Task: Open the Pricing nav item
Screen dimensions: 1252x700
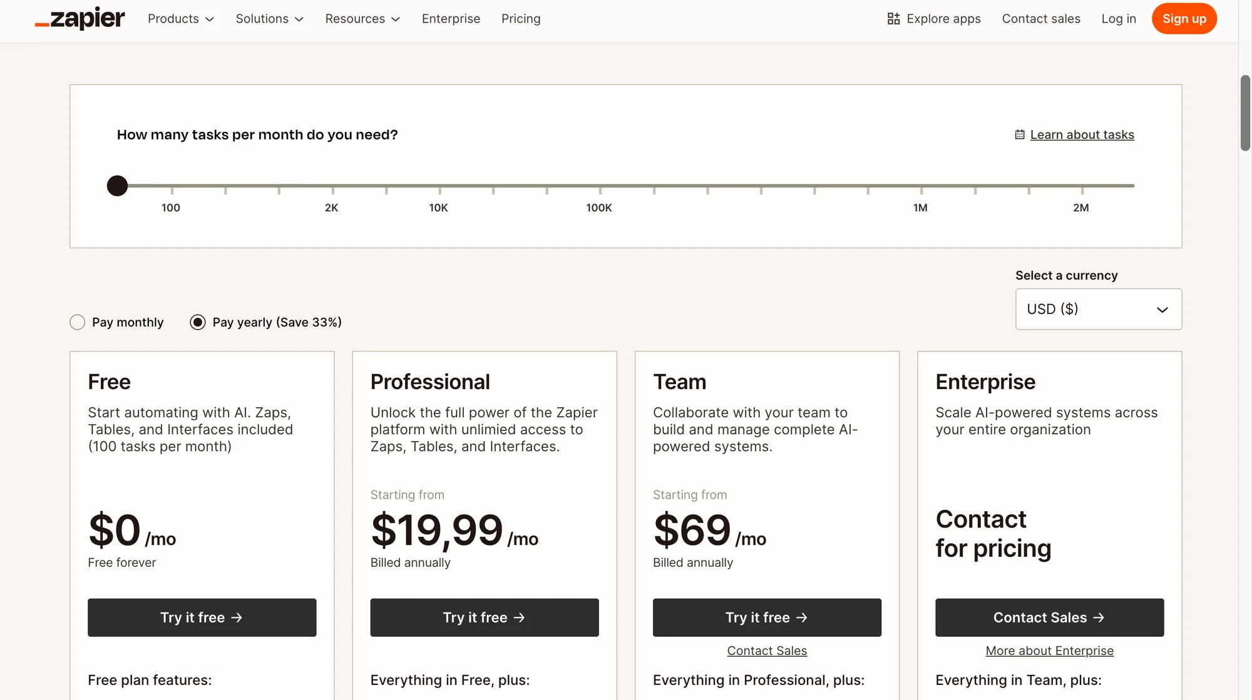Action: click(521, 19)
